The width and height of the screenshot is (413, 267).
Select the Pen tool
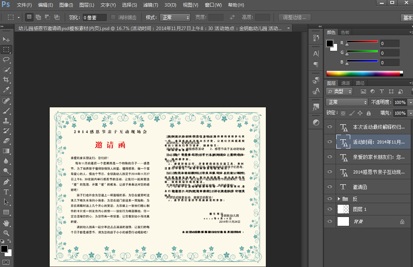point(6,182)
